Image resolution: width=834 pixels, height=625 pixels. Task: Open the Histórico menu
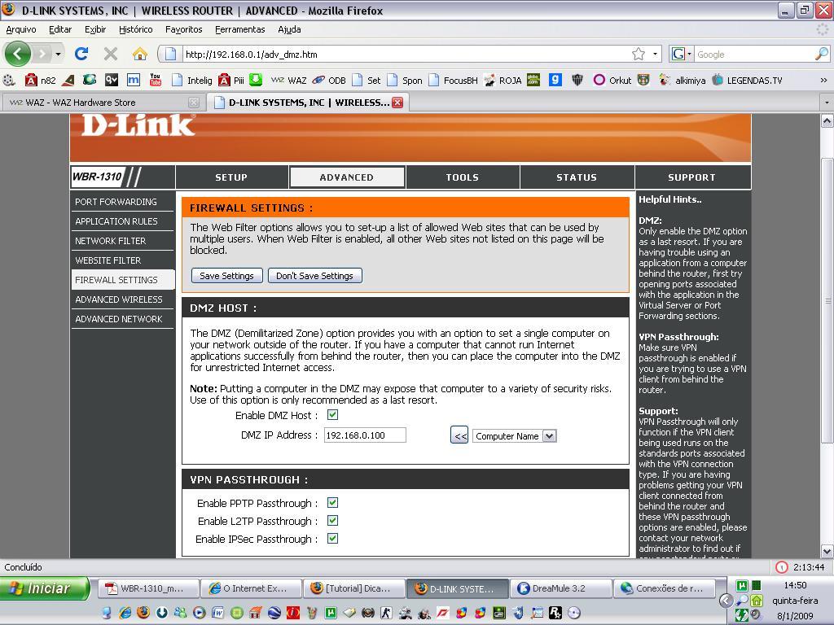coord(136,29)
